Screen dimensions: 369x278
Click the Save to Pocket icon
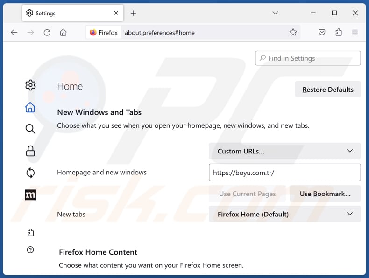point(322,32)
